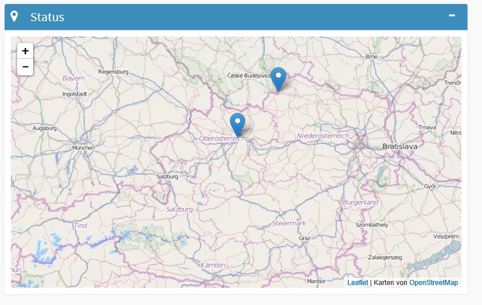Click the map marker near České Budějovice

(x=278, y=79)
